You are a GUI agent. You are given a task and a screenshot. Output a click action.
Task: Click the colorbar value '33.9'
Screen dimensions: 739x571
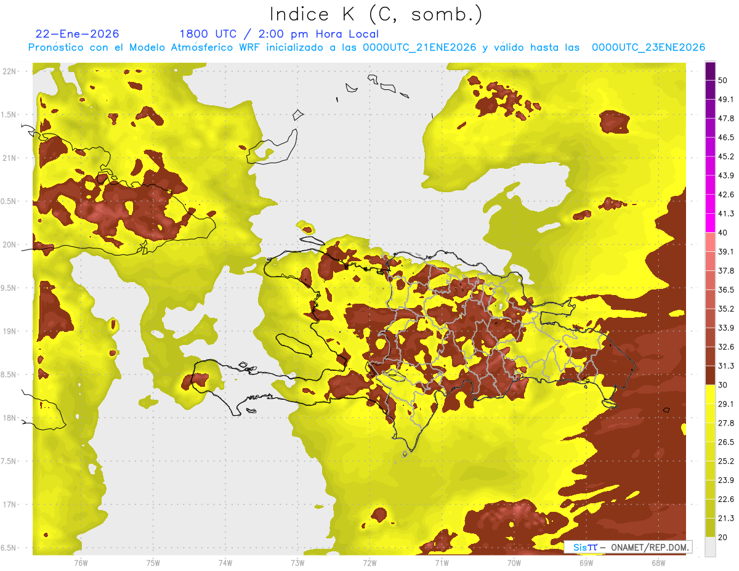pos(726,328)
